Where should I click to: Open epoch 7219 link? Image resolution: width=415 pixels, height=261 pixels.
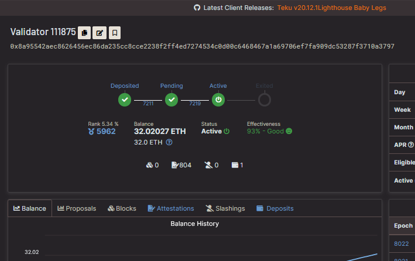(x=195, y=104)
